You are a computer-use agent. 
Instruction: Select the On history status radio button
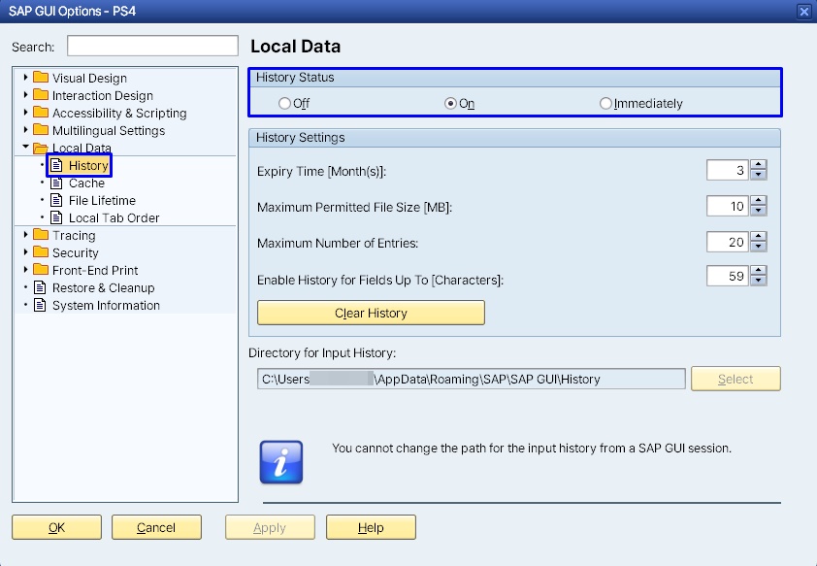[450, 103]
